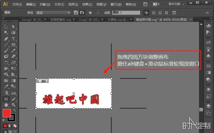The height and width of the screenshot is (133, 214).
Task: Open the Arrange Documents dropdown
Action: click(156, 4)
